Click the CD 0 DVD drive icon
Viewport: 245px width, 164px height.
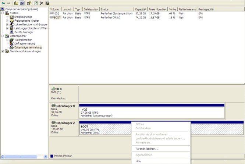tap(53, 89)
